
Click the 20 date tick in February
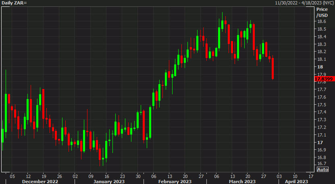[185, 176]
